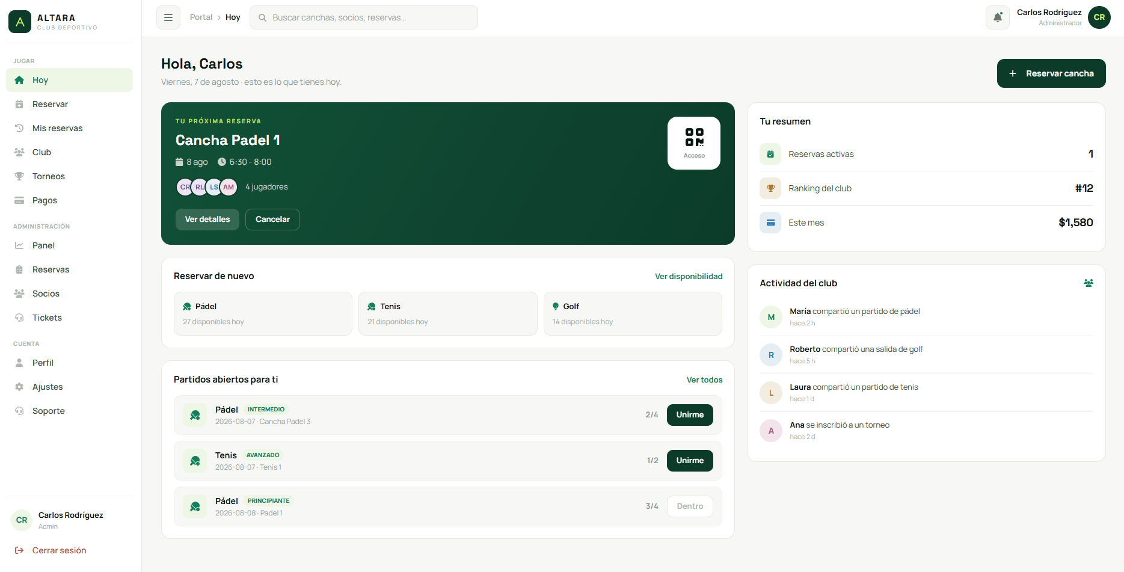
Task: Click Laura's avatar in club activity
Action: 771,393
